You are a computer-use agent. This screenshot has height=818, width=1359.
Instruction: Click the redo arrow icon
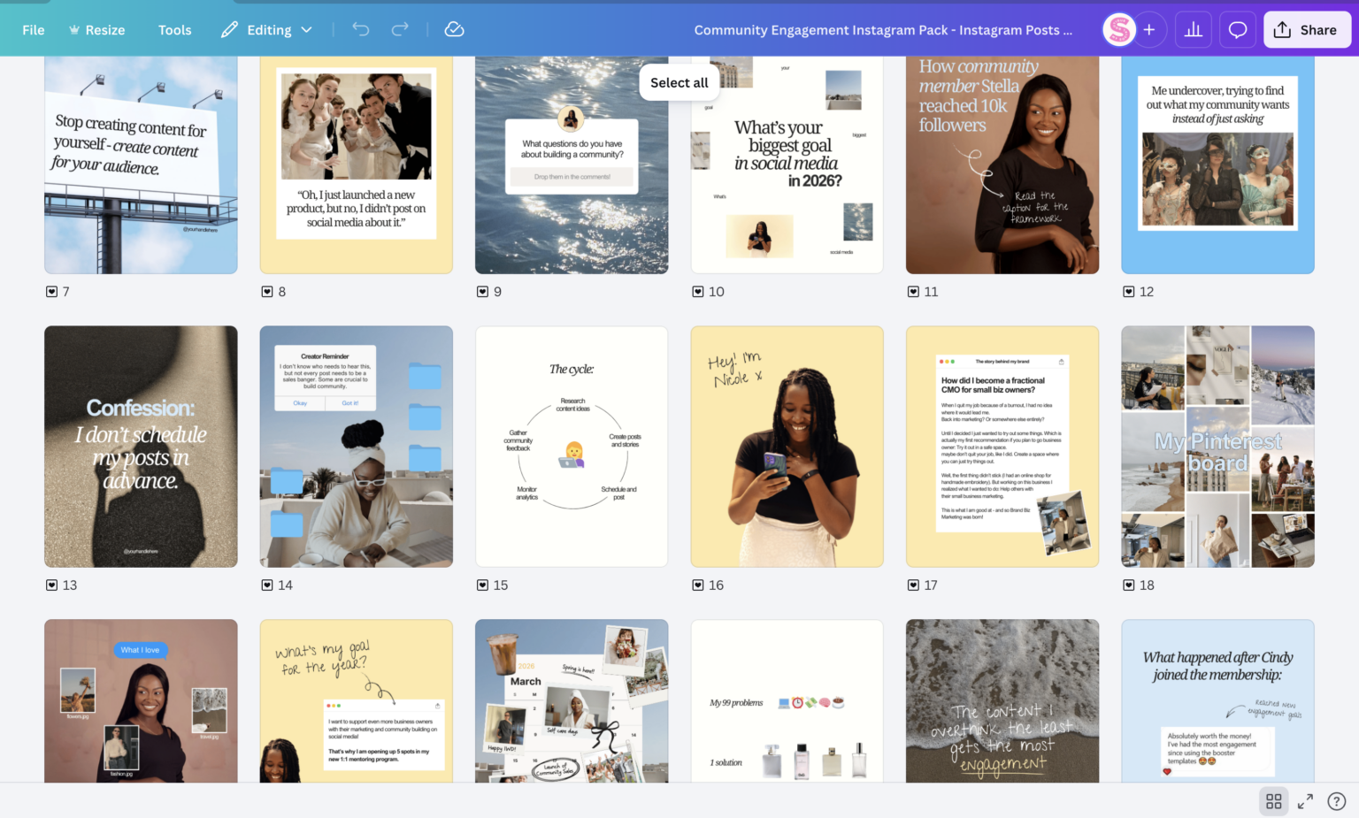click(x=400, y=29)
